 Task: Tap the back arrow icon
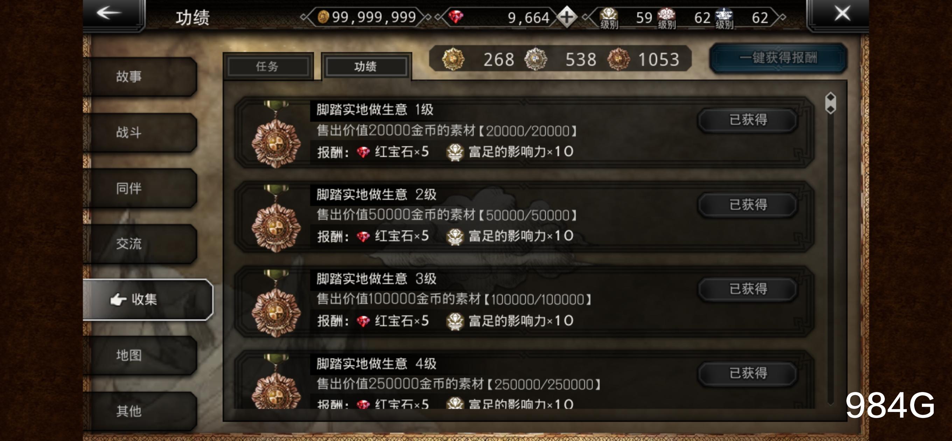(x=109, y=13)
